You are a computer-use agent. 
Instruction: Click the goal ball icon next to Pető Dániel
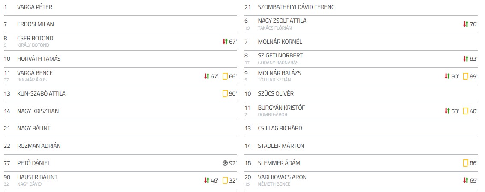pos(225,163)
